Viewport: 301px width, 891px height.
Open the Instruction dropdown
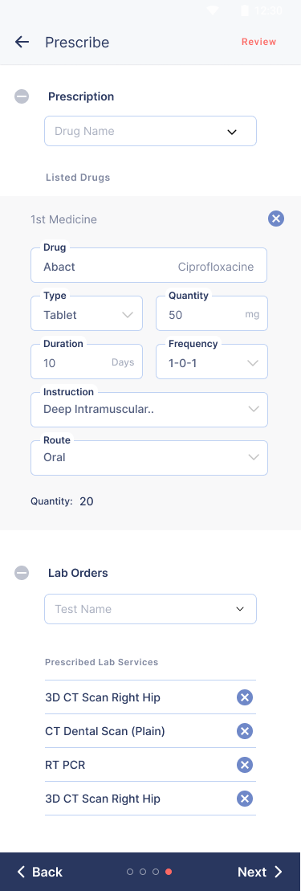[148, 410]
